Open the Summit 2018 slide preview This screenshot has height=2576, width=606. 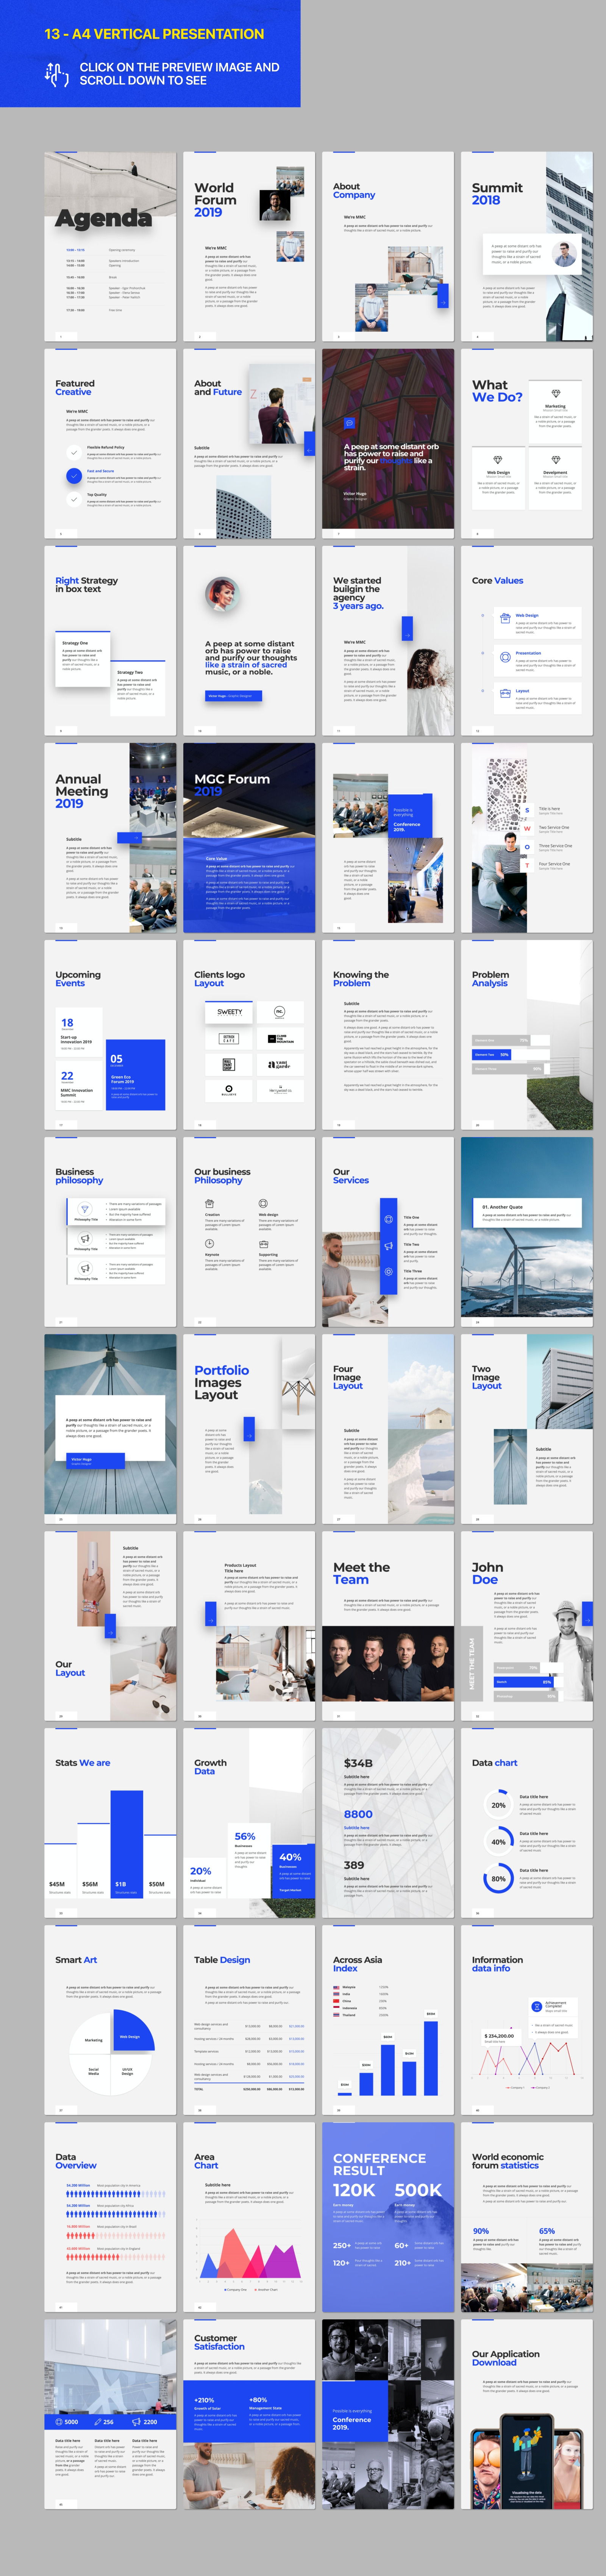click(527, 247)
